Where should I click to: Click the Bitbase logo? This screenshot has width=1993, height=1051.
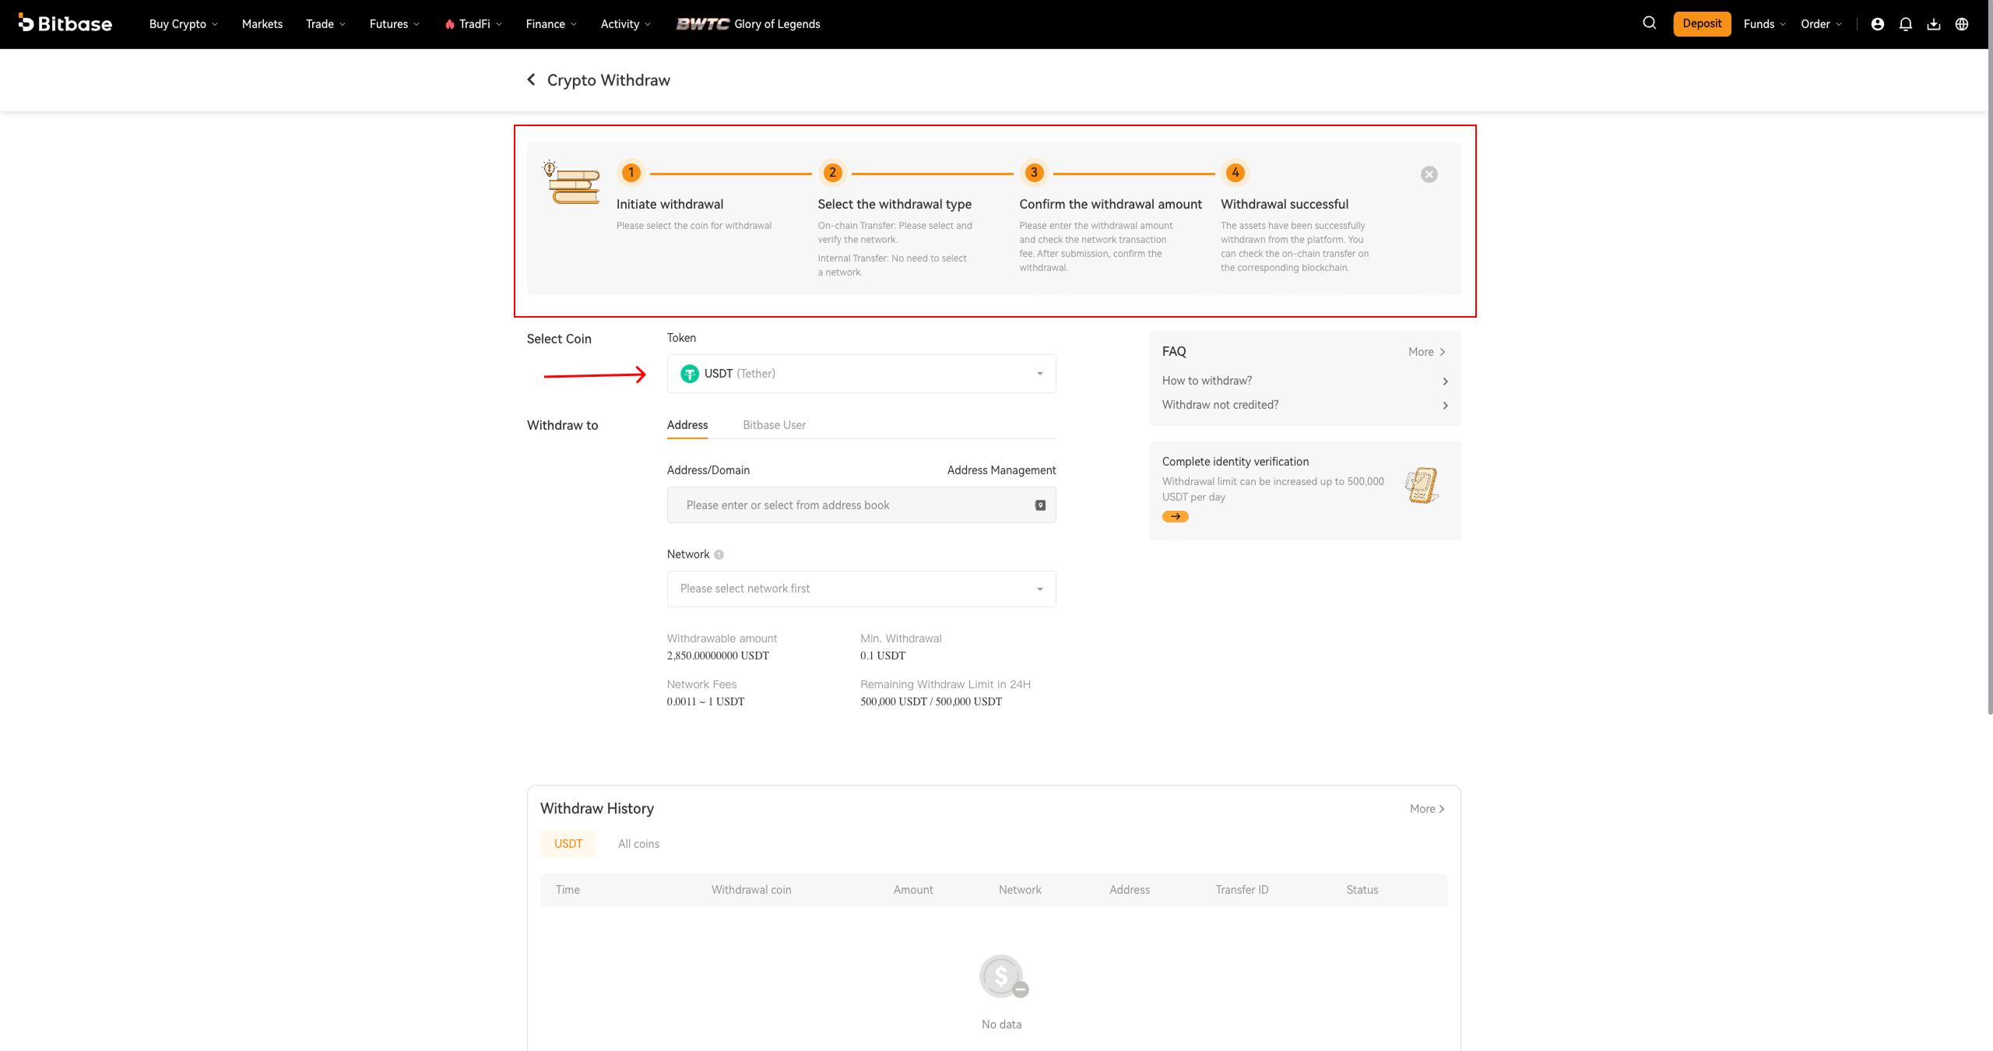(x=65, y=23)
